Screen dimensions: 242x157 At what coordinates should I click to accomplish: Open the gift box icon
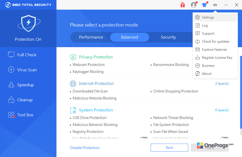[183, 5]
